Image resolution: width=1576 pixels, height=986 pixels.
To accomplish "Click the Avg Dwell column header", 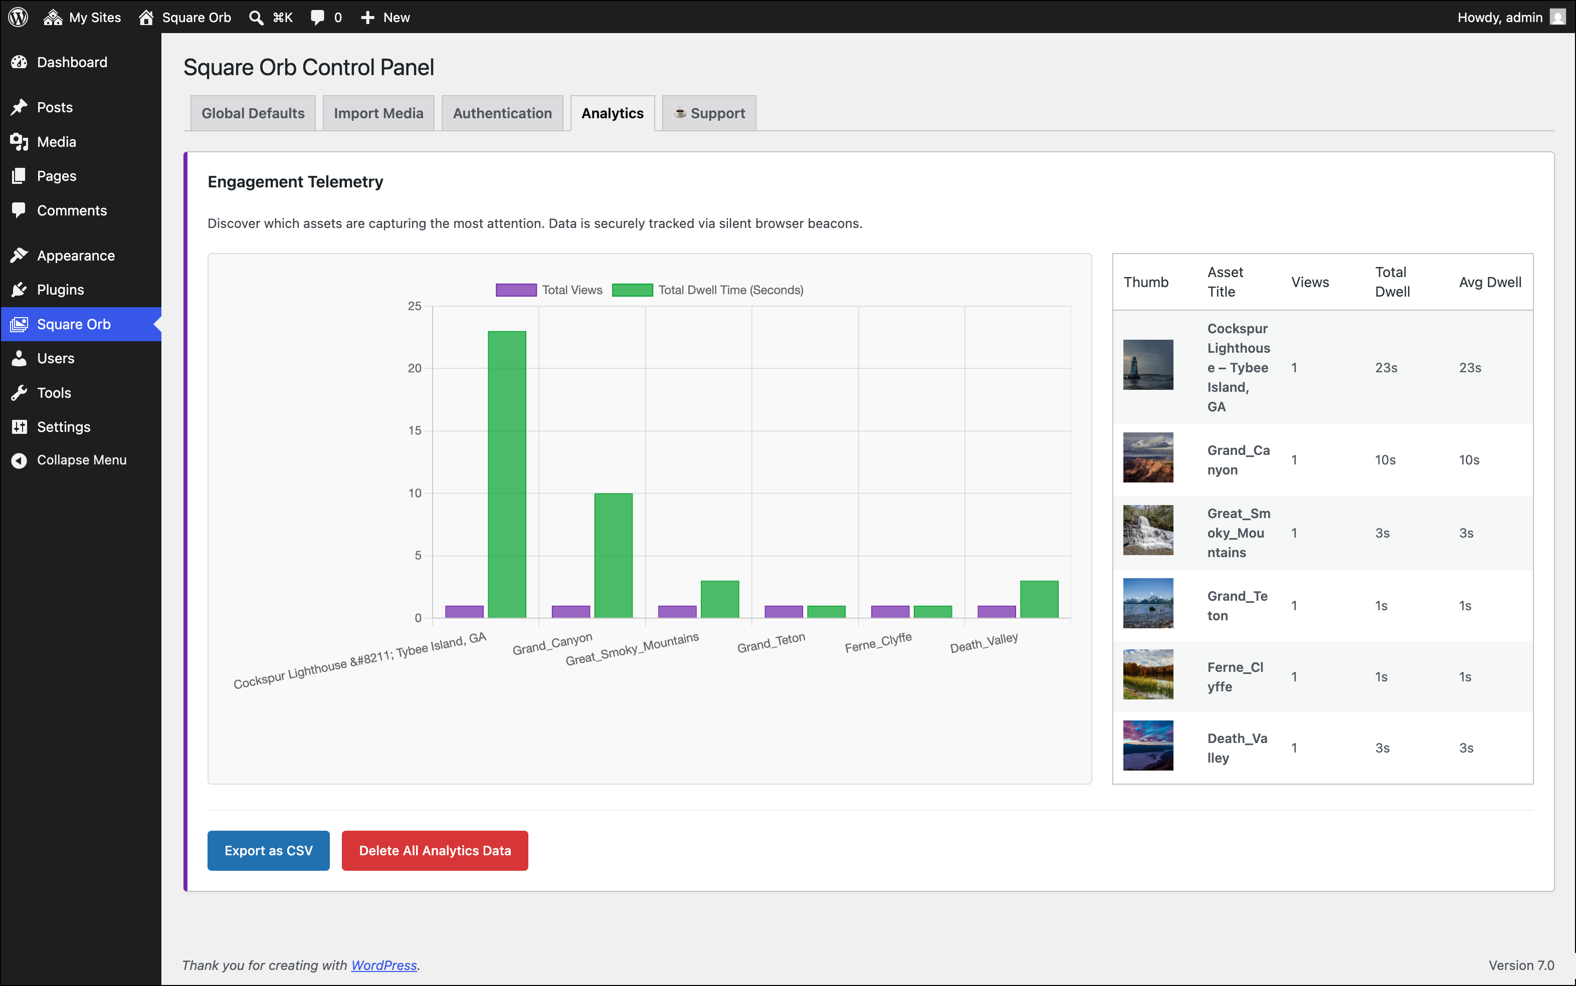I will 1490,282.
